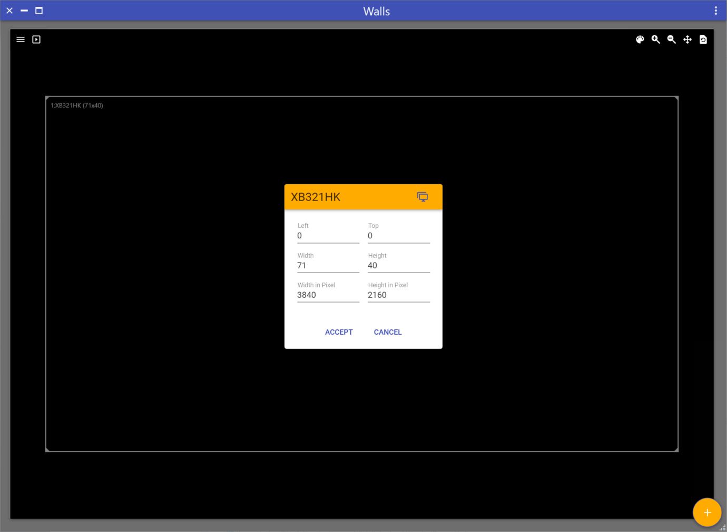Maximize the Walls window
The width and height of the screenshot is (727, 532).
pyautogui.click(x=39, y=11)
